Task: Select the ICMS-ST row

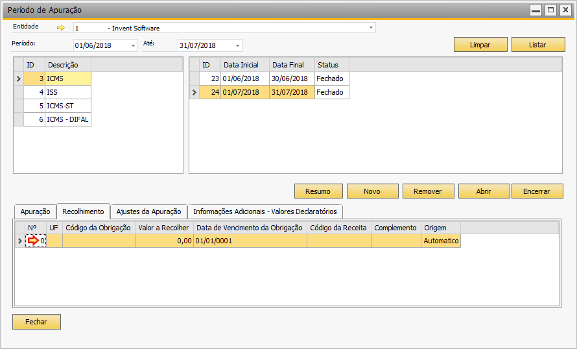Action: coord(57,106)
